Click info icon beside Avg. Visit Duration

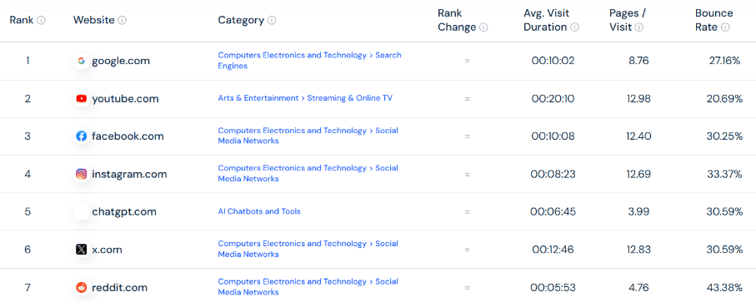(575, 27)
